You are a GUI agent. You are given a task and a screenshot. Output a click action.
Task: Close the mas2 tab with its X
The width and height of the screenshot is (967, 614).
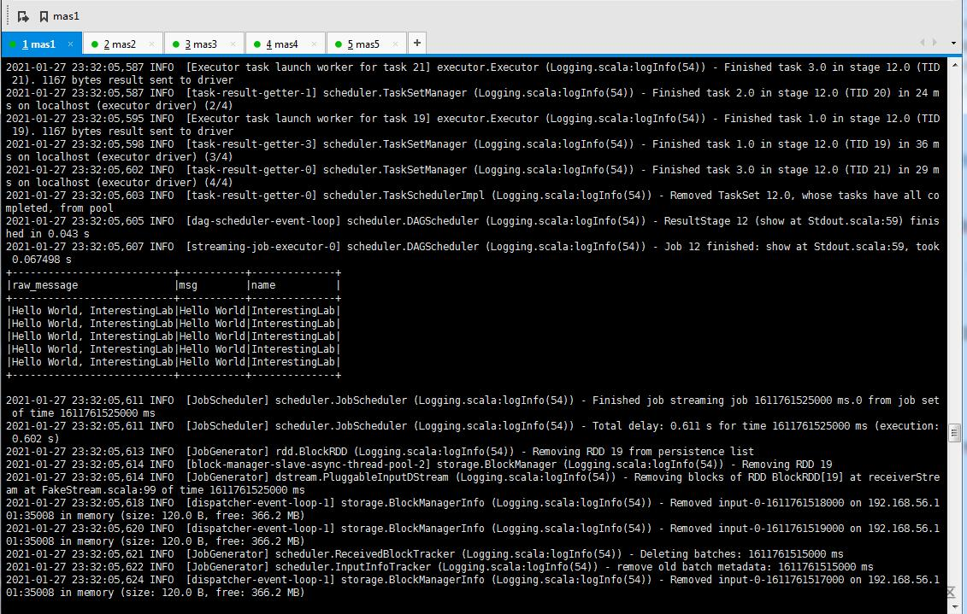[151, 44]
